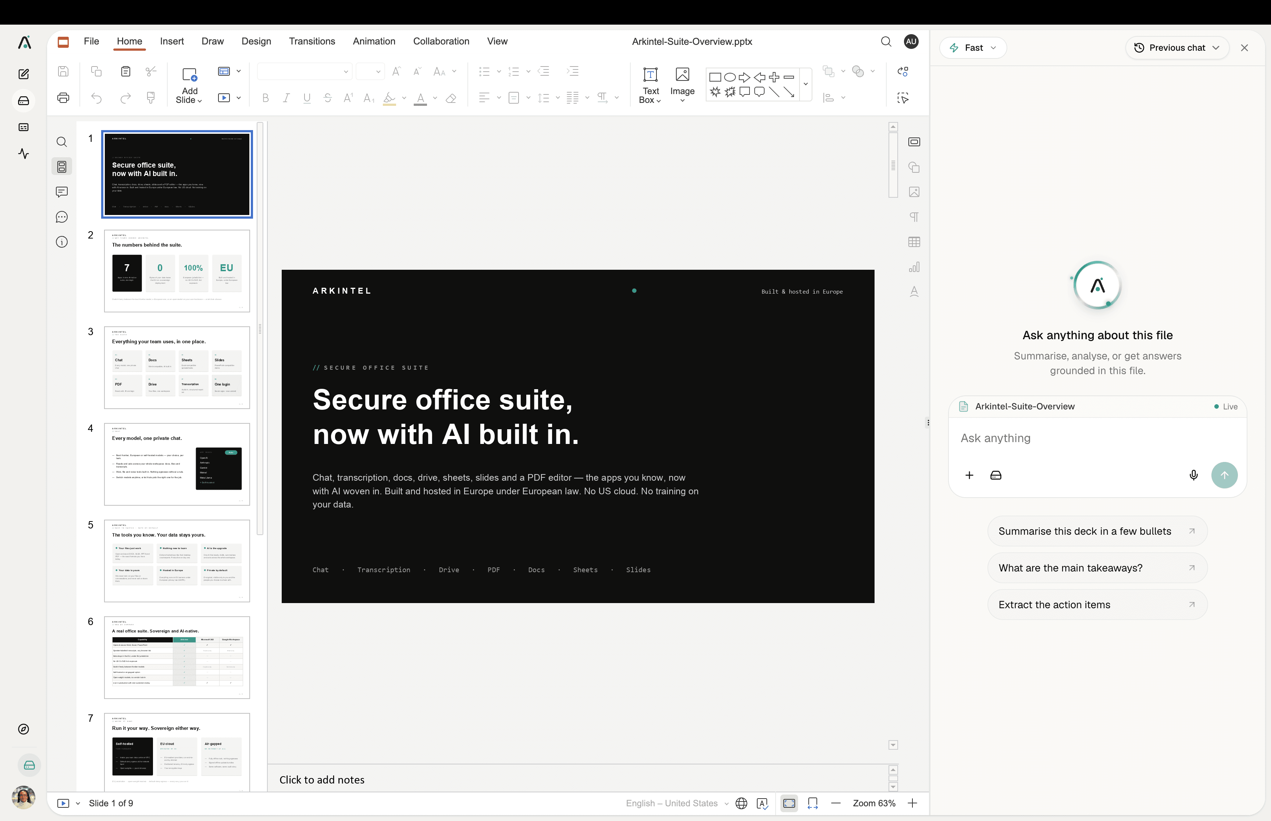Open the Comments panel icon in the left sidebar
Screen dimensions: 1271x821
pos(62,192)
